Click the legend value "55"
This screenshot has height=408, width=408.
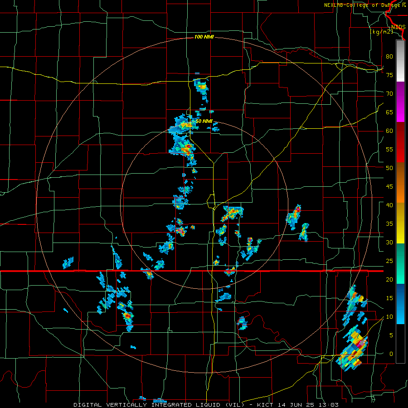(389, 149)
